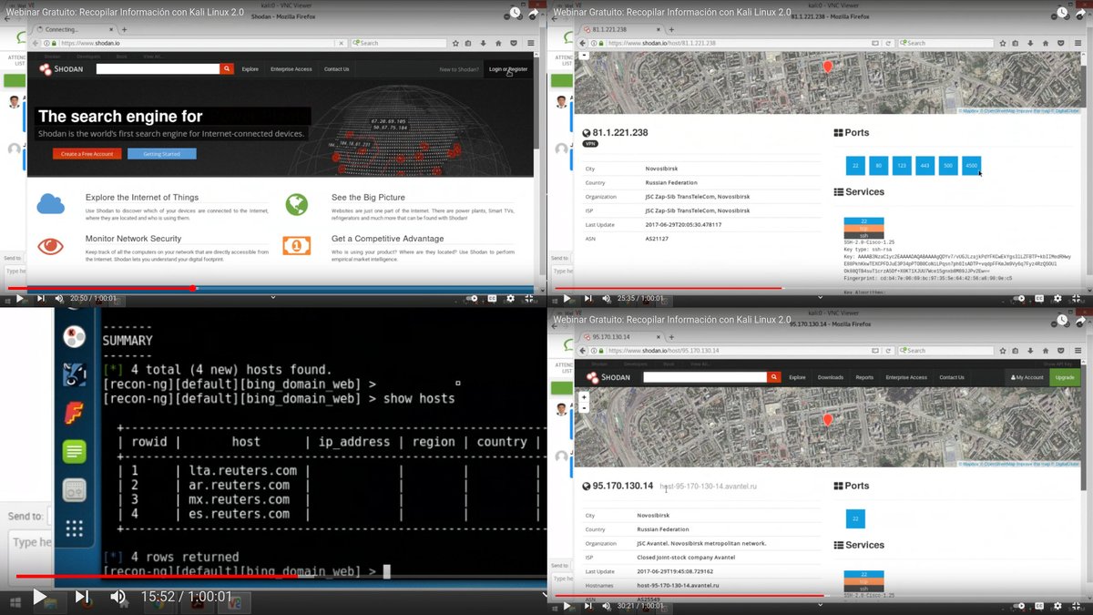Select port 443 on 81.1.221.238 page

[925, 166]
